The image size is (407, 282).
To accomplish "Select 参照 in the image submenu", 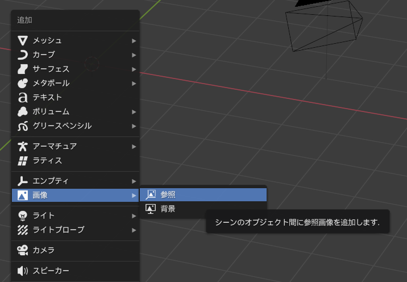I will point(203,194).
